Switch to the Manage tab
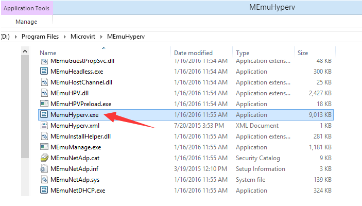 pyautogui.click(x=26, y=22)
